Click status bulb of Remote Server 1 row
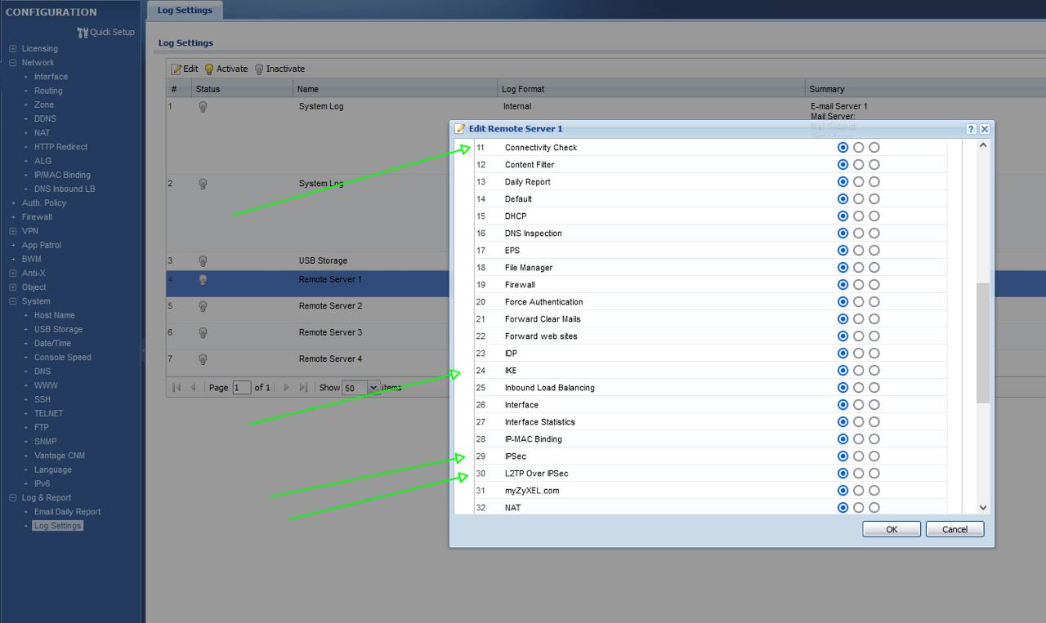The image size is (1046, 623). [203, 279]
